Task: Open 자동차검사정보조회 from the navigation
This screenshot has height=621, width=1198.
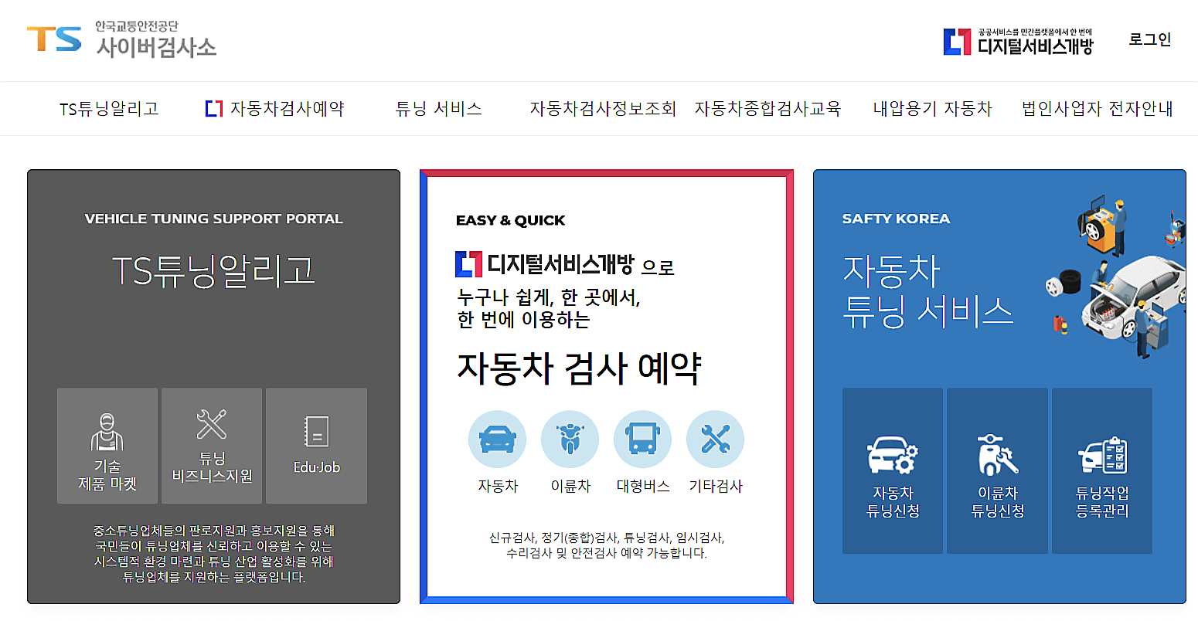Action: (x=604, y=109)
